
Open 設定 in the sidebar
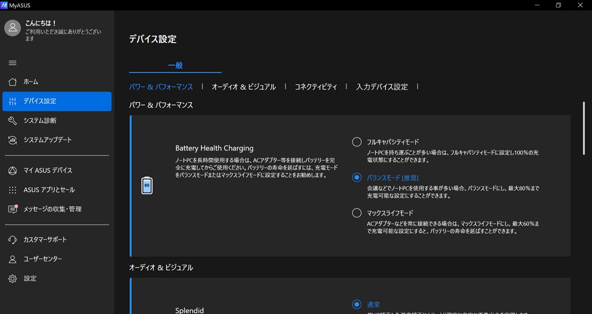coord(57,279)
